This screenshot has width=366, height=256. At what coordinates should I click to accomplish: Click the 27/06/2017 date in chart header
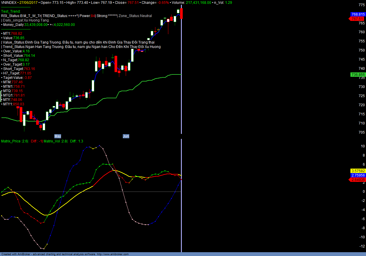click(x=28, y=2)
